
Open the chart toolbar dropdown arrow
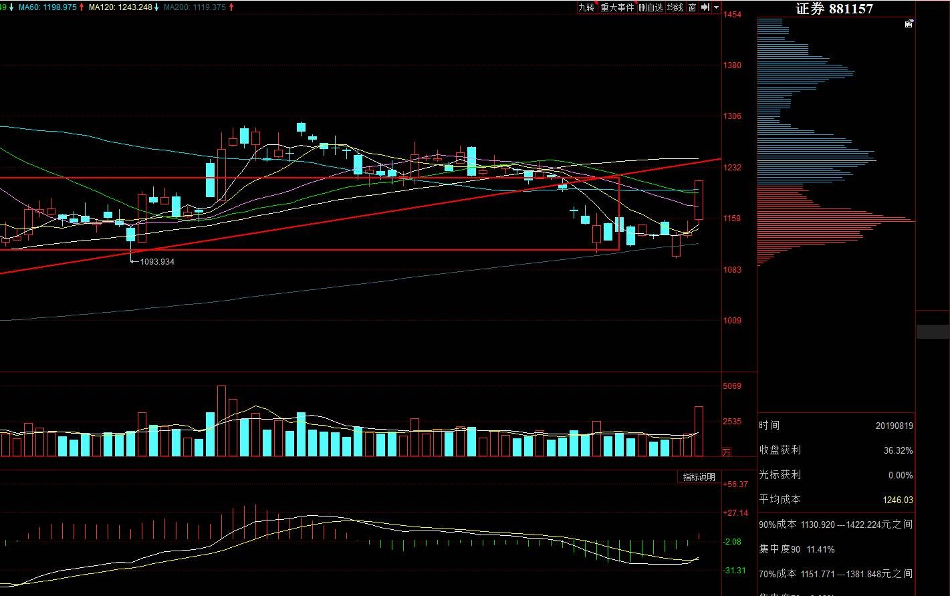(x=717, y=7)
